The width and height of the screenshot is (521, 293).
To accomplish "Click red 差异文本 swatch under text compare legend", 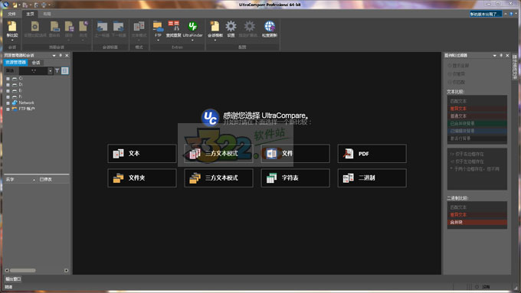I will point(477,109).
